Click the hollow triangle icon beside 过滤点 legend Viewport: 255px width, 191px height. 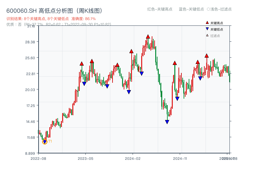point(207,35)
